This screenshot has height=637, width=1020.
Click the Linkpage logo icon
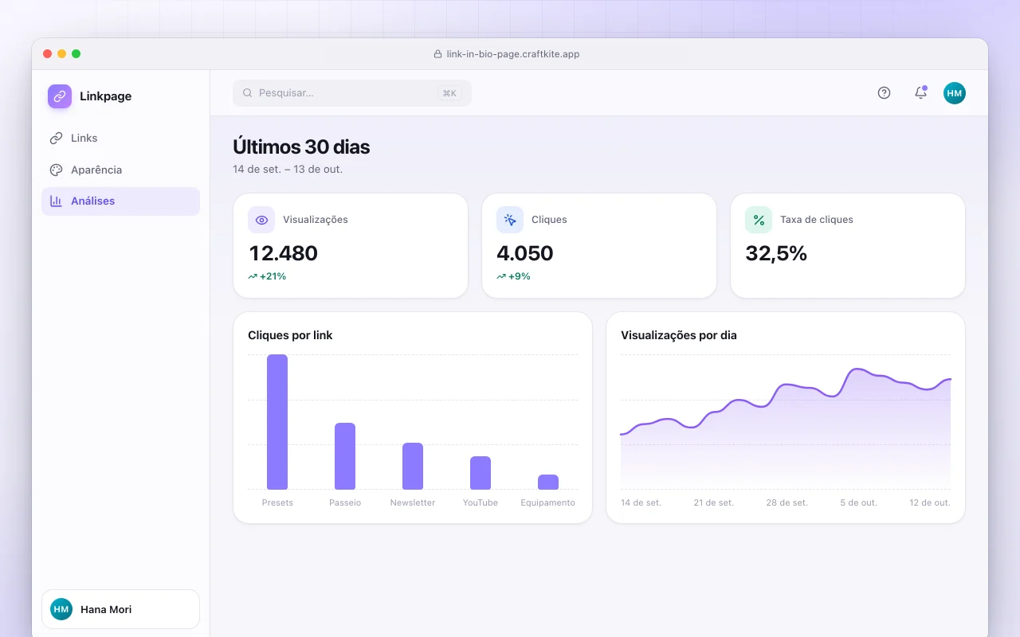point(60,96)
